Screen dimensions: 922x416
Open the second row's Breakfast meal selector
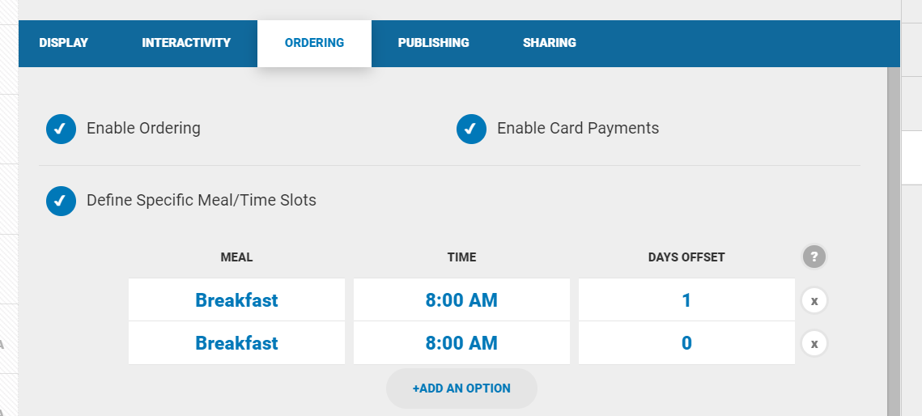coord(236,343)
